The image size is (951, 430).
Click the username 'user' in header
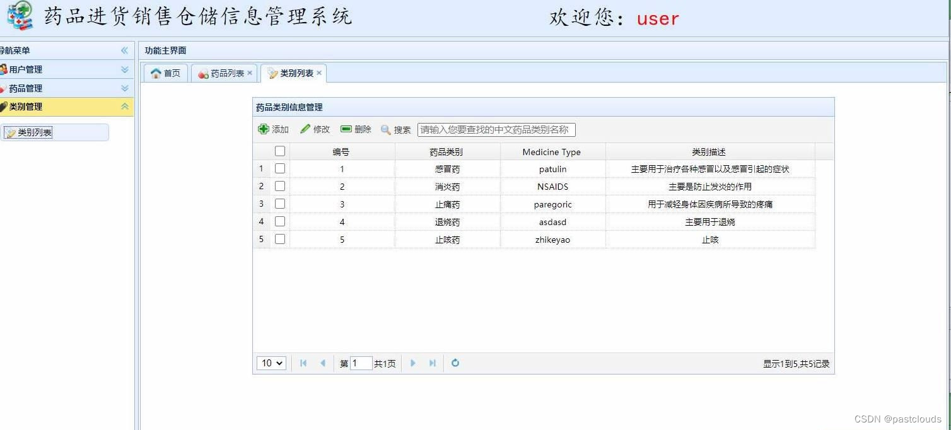[x=658, y=19]
